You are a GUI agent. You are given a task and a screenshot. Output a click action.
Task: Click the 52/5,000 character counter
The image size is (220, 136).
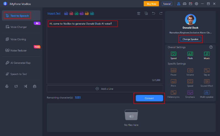coord(156,80)
